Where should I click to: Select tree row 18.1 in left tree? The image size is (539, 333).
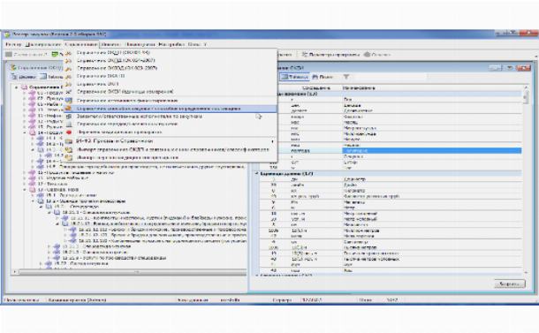[72, 195]
